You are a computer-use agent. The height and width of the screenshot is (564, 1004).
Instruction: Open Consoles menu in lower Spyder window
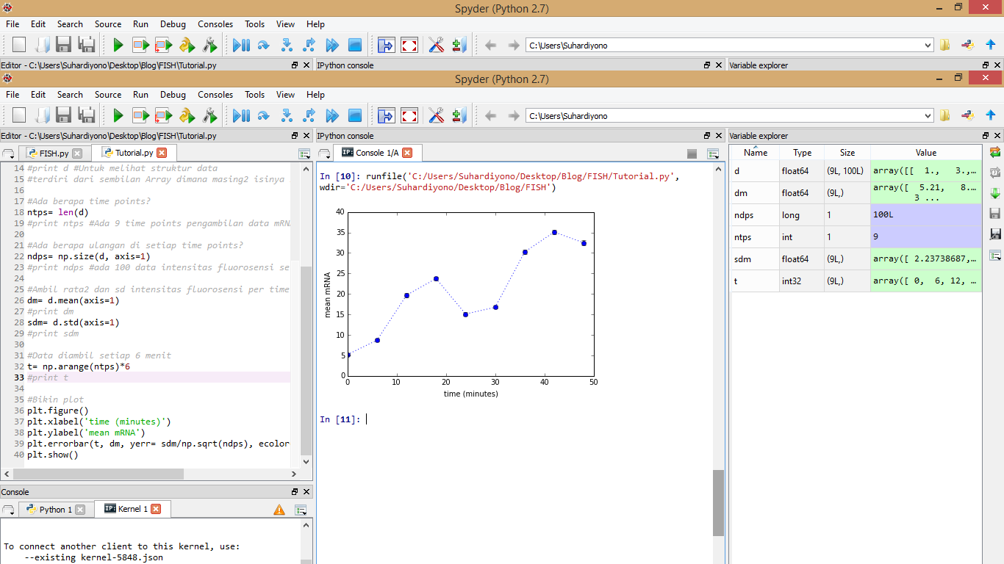click(x=215, y=95)
